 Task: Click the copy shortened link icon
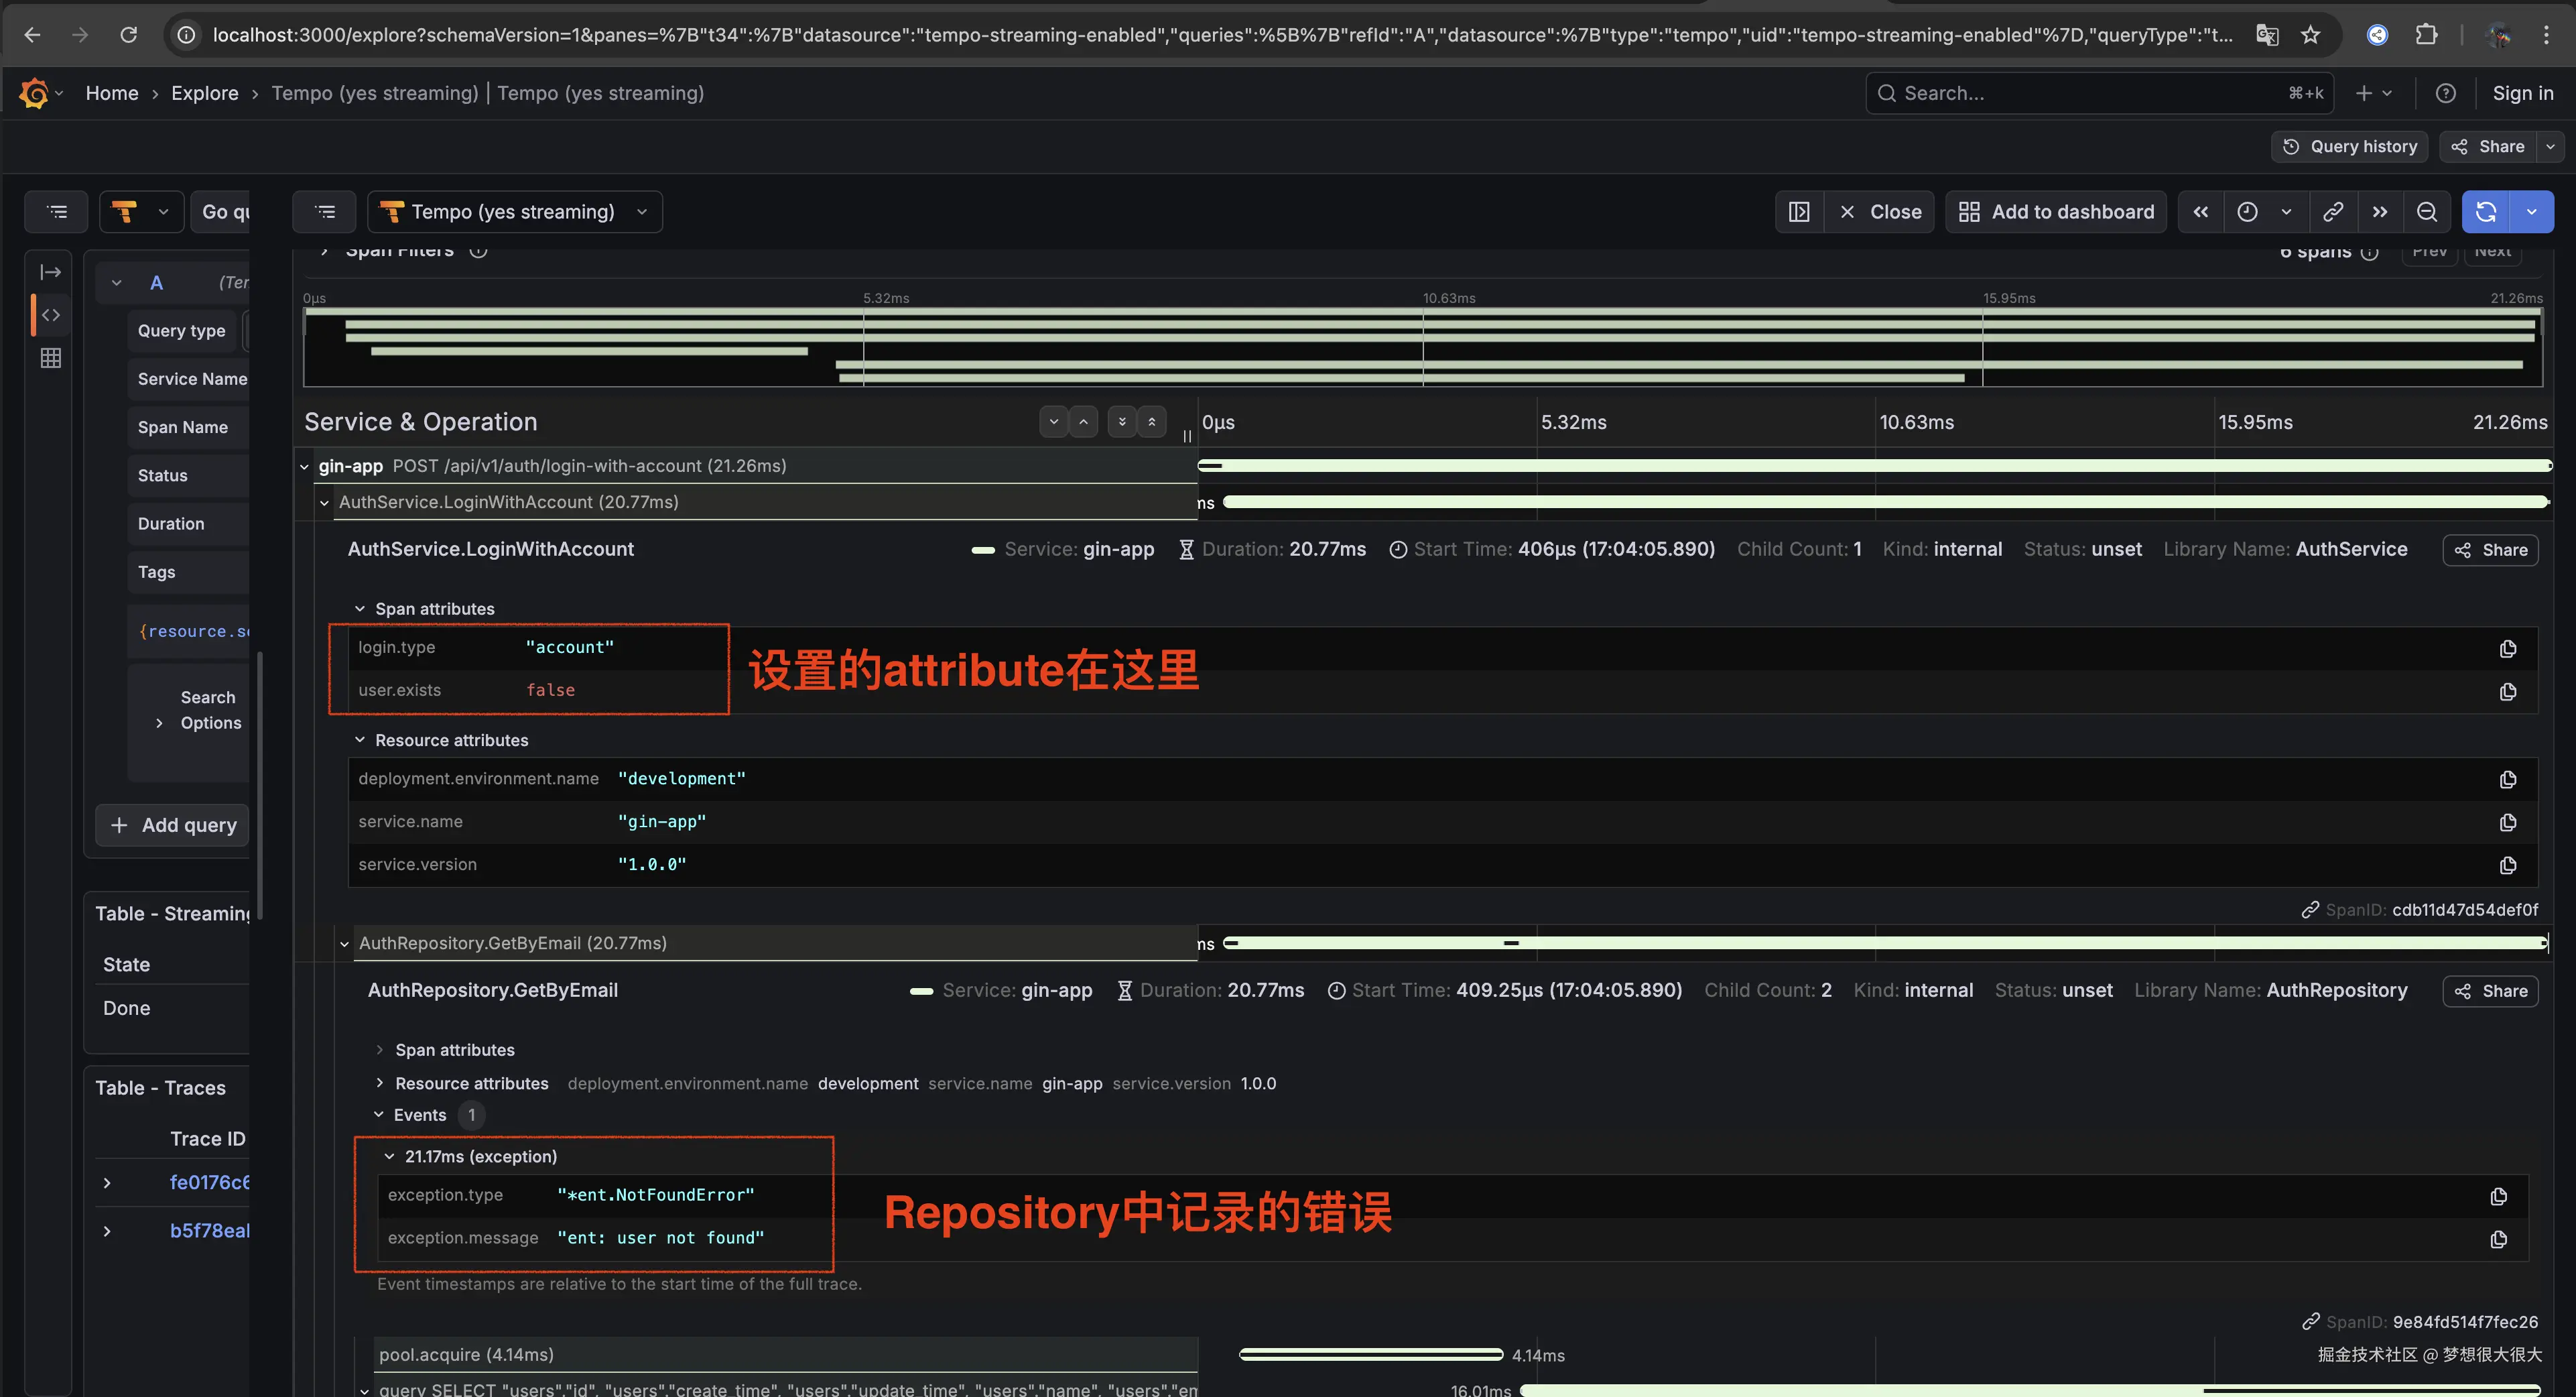click(2333, 212)
